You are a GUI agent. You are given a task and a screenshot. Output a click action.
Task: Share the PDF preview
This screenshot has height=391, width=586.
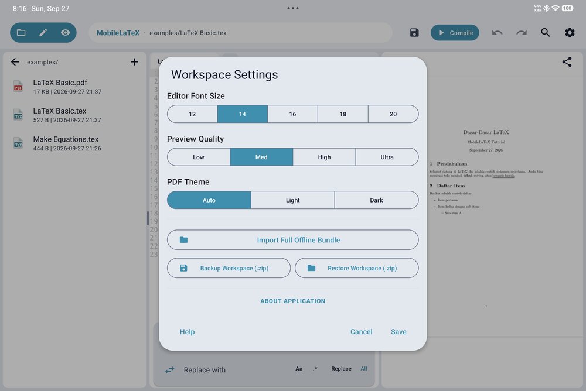(x=567, y=61)
